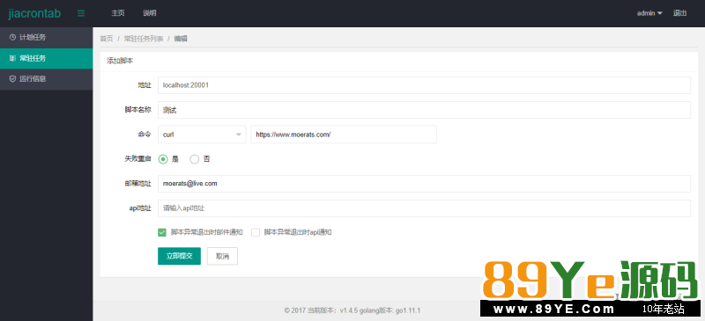Click the list icon beside 常驻任务
This screenshot has height=321, width=705.
pos(12,58)
